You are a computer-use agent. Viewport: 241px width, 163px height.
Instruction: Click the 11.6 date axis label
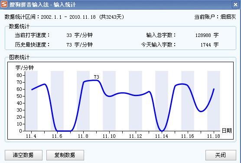click(x=57, y=136)
